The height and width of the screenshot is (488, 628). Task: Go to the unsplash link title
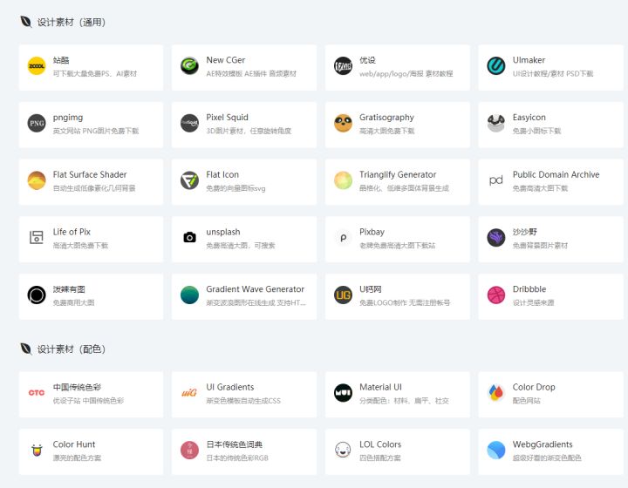pyautogui.click(x=223, y=232)
